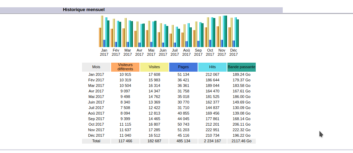Screen dimensions: 353x153
Task: Click the Aoû 2017 chart label
Action: click(x=187, y=52)
